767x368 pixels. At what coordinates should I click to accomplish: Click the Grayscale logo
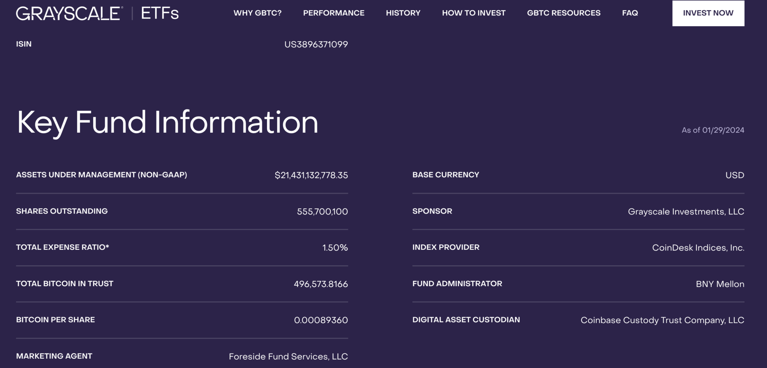(69, 13)
